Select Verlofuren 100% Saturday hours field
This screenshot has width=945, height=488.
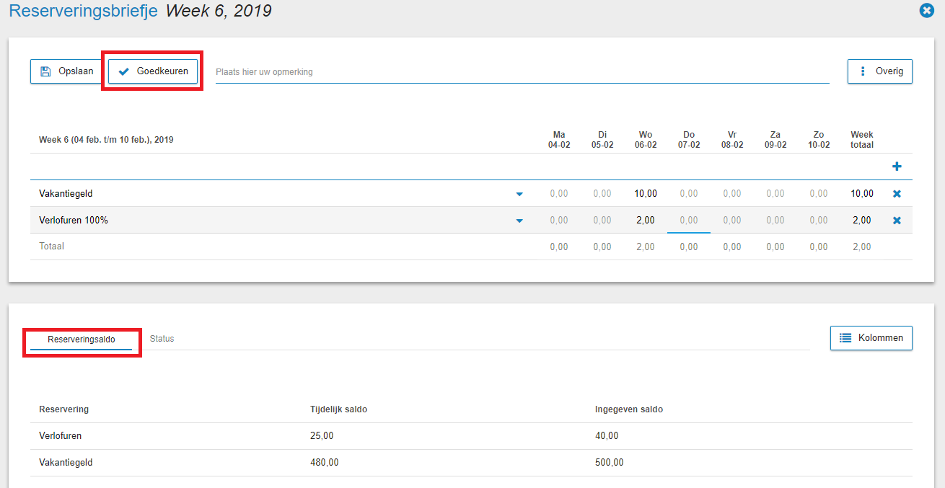click(x=775, y=221)
